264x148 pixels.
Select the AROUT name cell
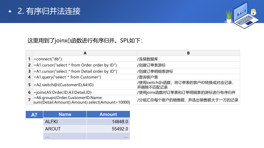point(65,129)
